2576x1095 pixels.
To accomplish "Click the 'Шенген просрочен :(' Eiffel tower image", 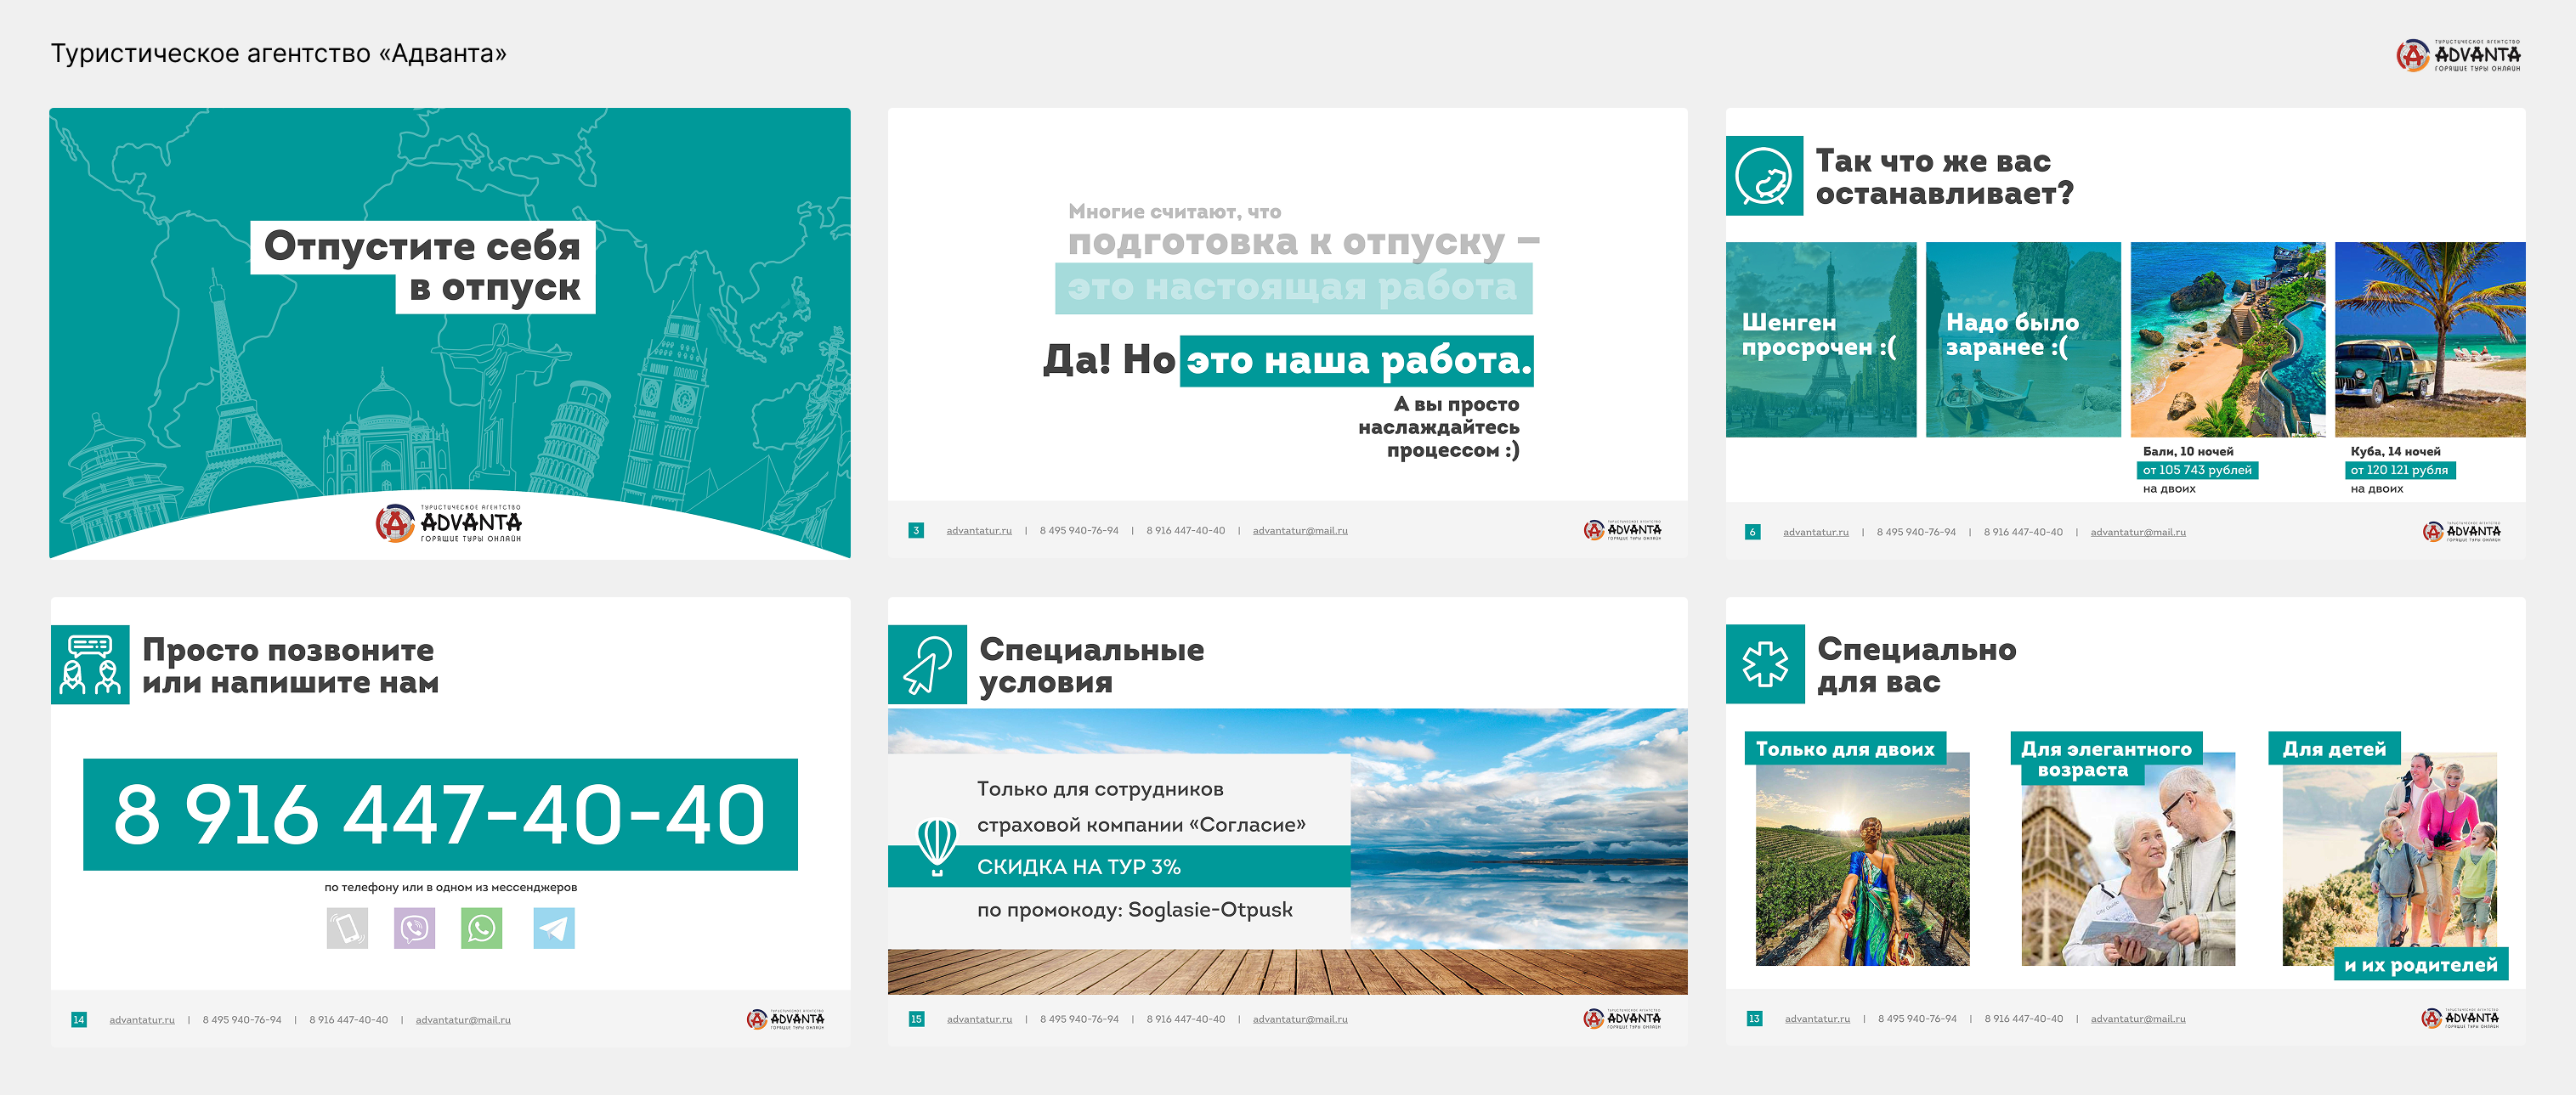I will (1821, 340).
